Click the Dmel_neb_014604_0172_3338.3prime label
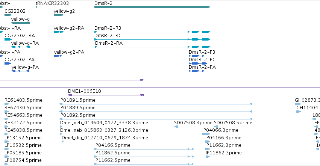The width and height of the screenshot is (320, 166). coord(104,122)
